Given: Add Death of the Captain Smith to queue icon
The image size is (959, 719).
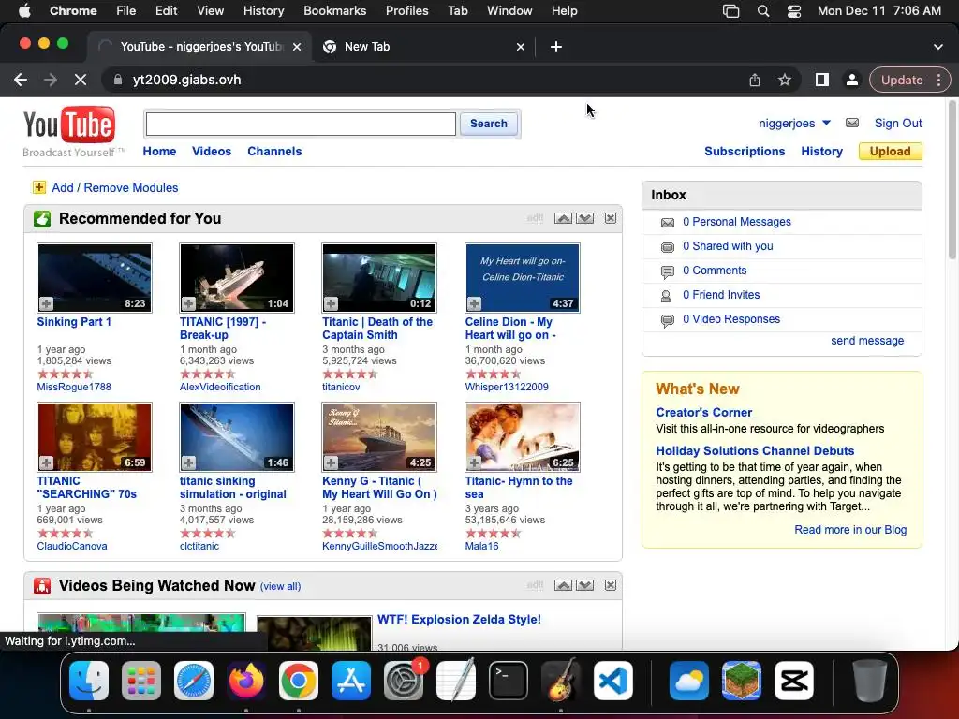Looking at the screenshot, I should click(332, 303).
